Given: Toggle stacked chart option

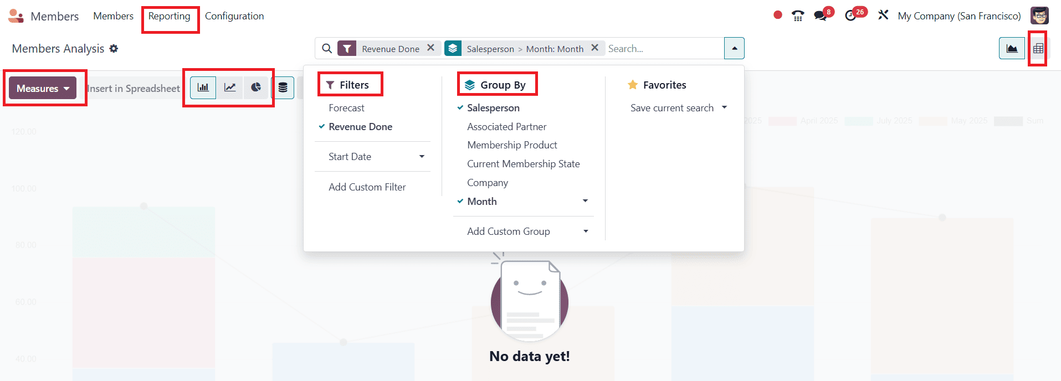Looking at the screenshot, I should [283, 87].
